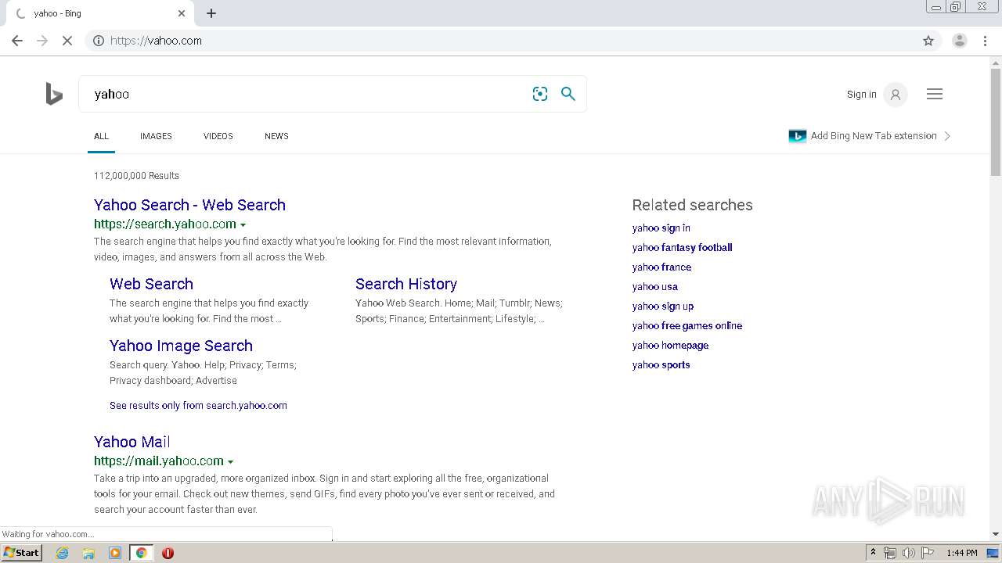Select the ALL results tab
The width and height of the screenshot is (1002, 563).
click(101, 136)
